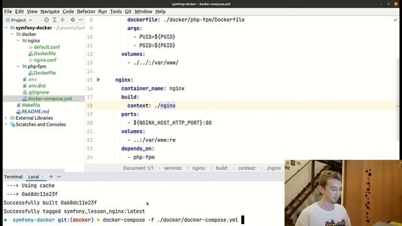
Task: Select the Local terminal tab
Action: [33, 177]
